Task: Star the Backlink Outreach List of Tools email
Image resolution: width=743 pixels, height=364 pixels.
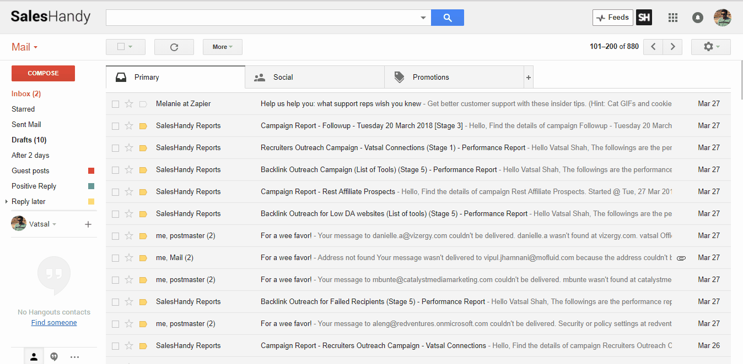Action: tap(129, 169)
